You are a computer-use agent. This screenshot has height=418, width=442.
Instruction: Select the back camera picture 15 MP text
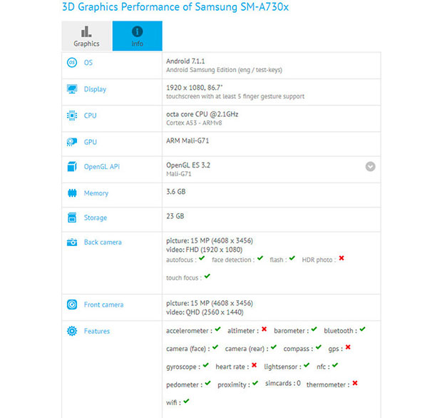[x=210, y=241]
